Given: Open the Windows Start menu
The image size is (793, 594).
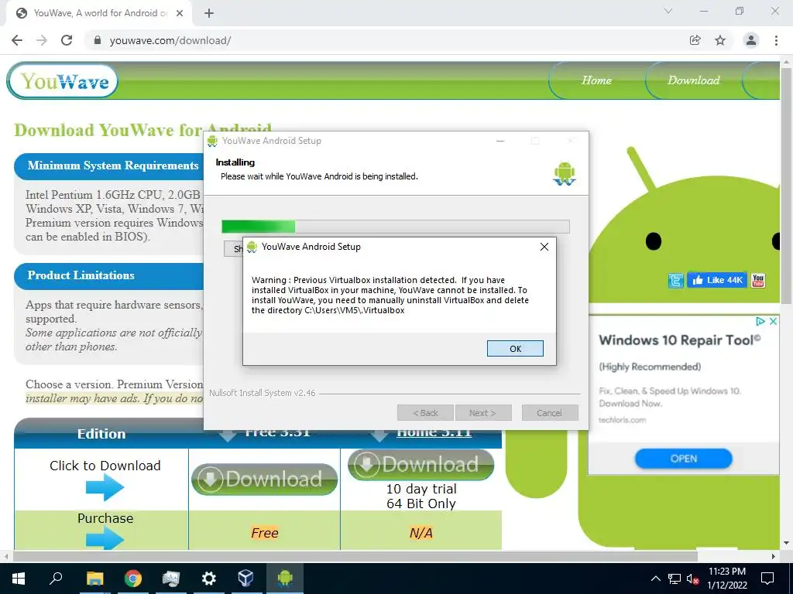Looking at the screenshot, I should pos(19,579).
